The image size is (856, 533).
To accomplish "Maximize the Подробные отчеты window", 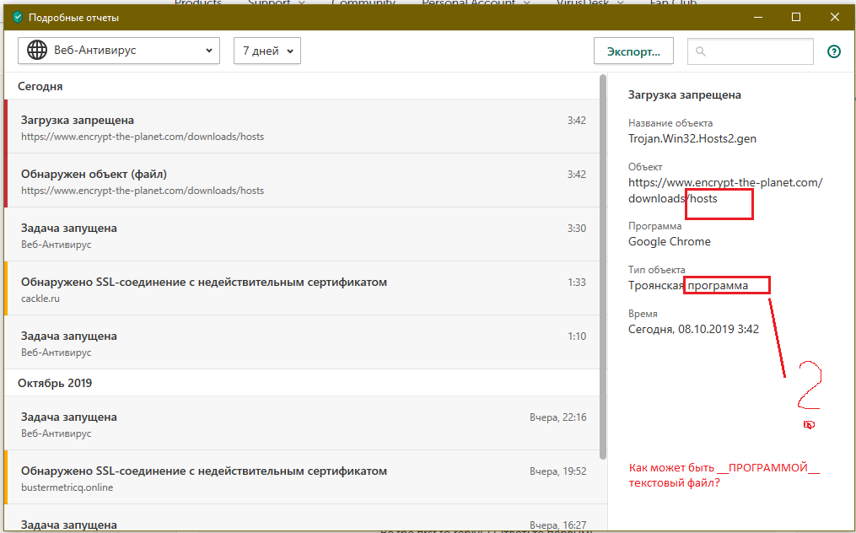I will click(x=796, y=17).
